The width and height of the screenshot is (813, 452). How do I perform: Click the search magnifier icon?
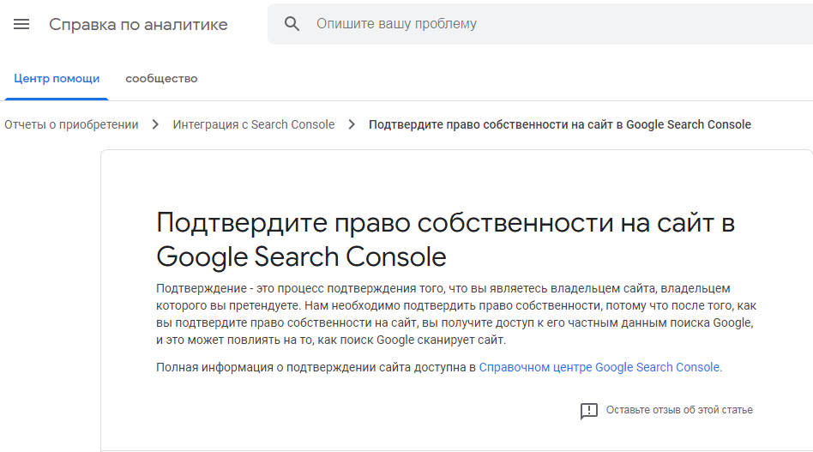pos(292,24)
